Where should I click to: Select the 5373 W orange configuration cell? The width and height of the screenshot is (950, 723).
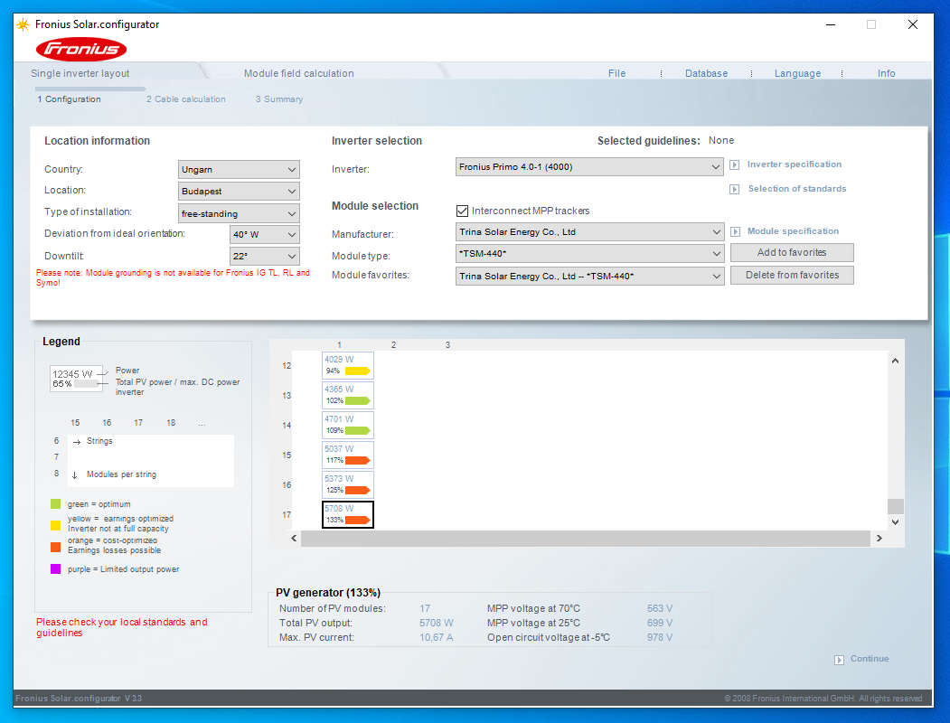click(347, 484)
